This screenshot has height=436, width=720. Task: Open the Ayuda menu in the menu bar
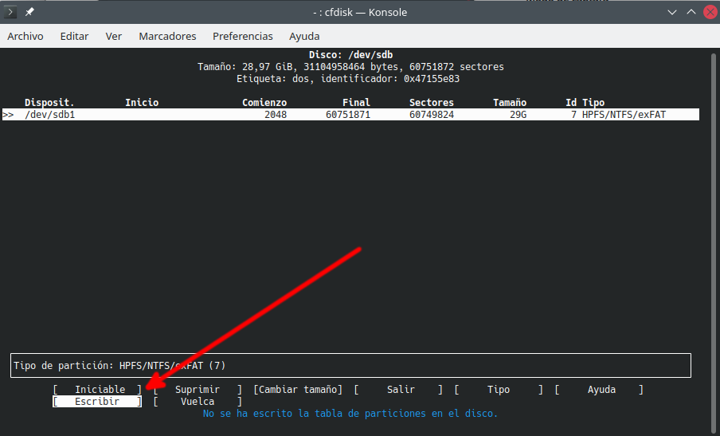tap(304, 36)
